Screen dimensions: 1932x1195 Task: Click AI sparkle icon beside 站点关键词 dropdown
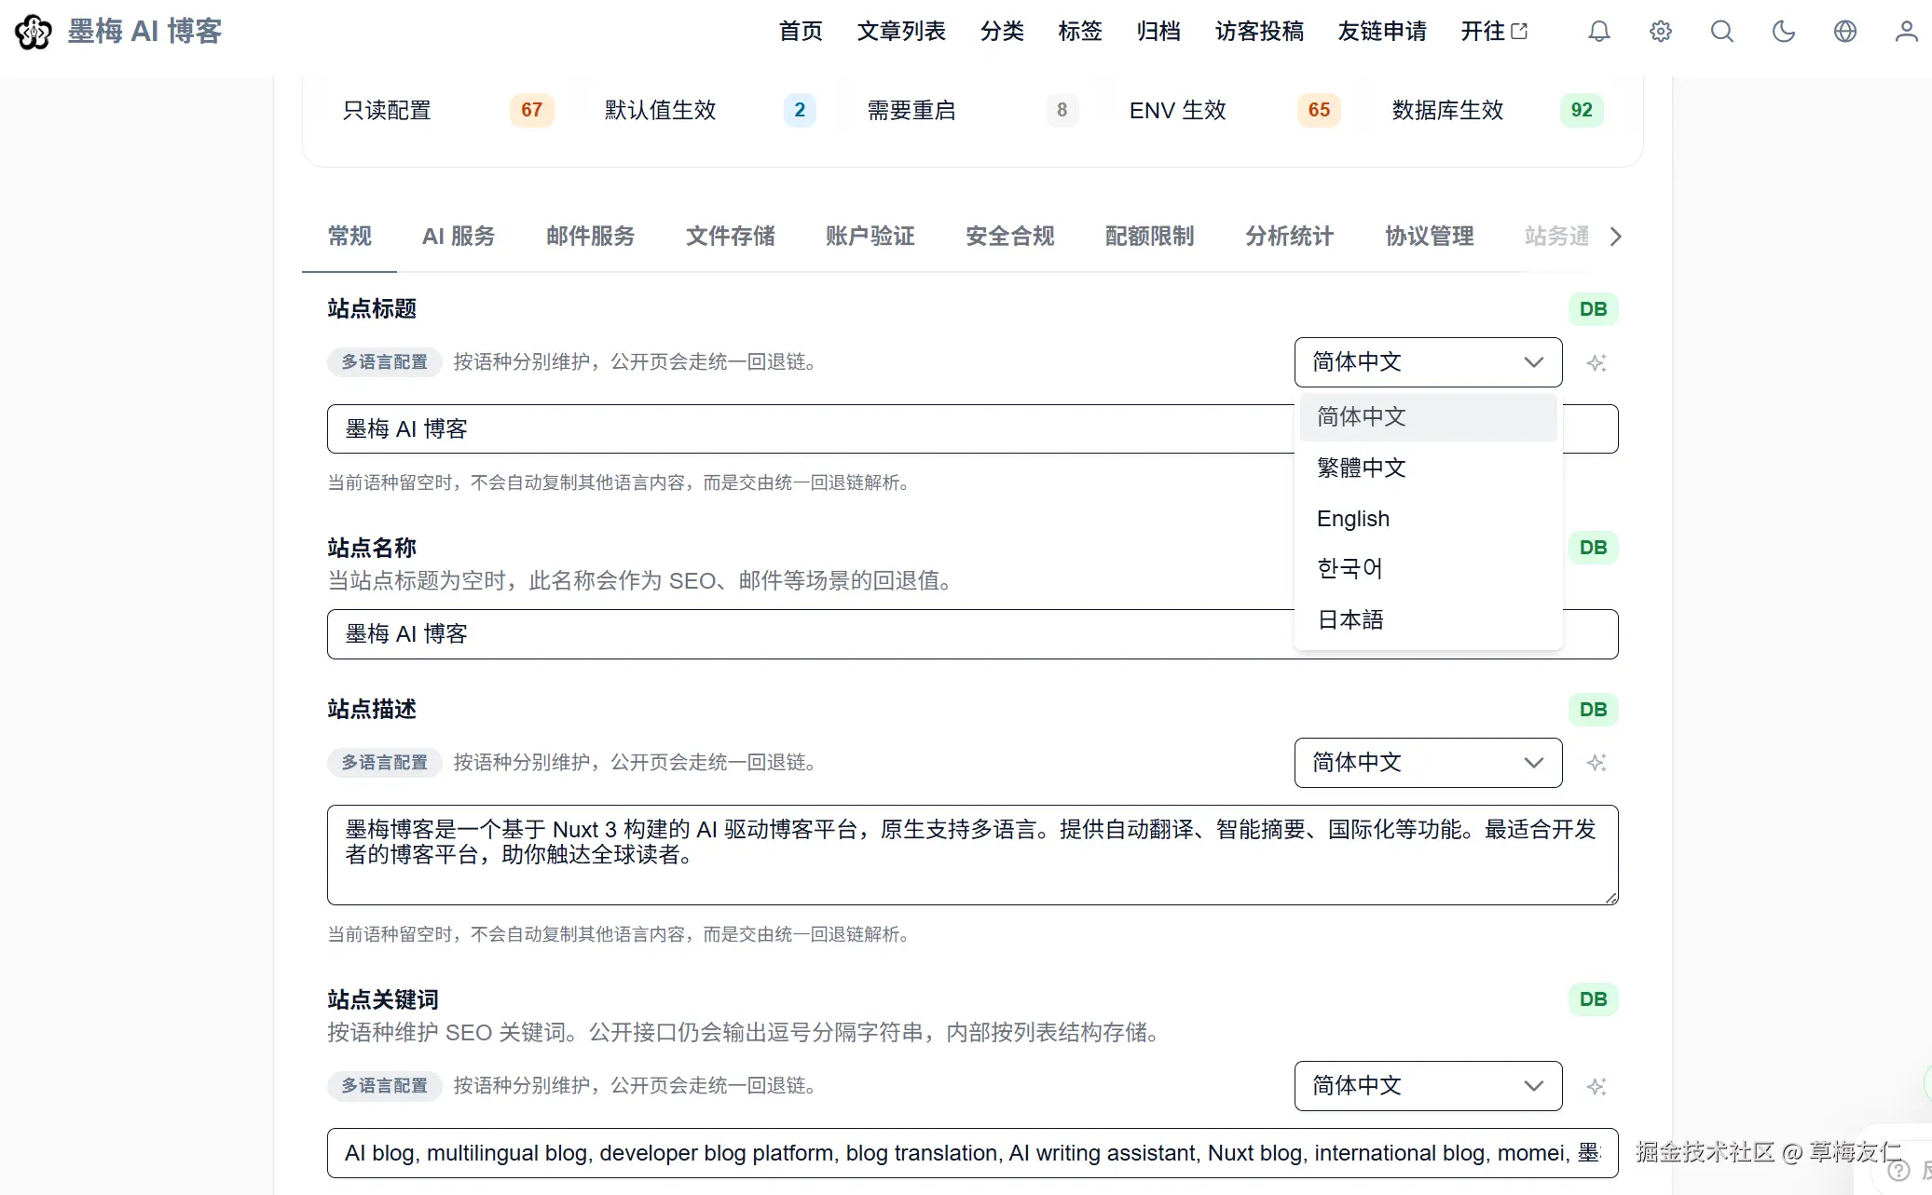click(1596, 1086)
